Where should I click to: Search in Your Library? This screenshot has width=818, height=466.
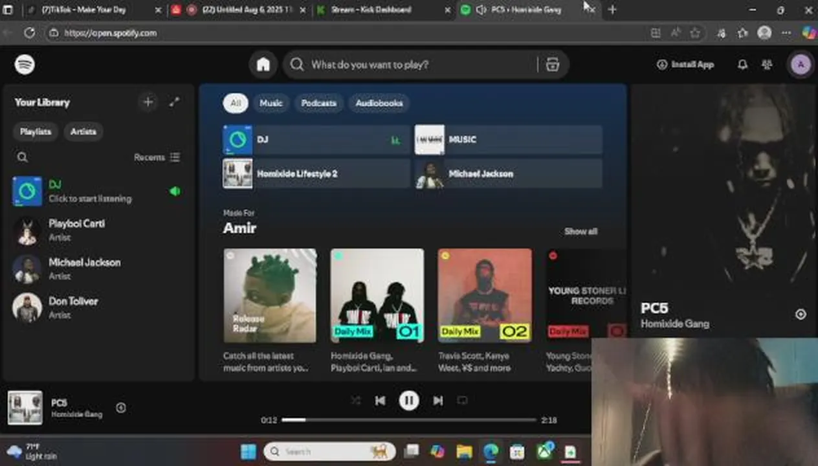[x=23, y=157]
